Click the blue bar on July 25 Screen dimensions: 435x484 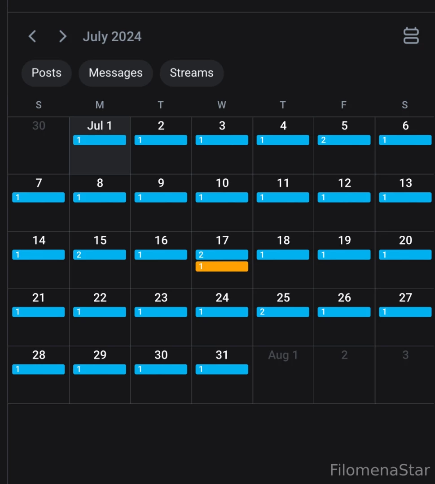point(283,312)
